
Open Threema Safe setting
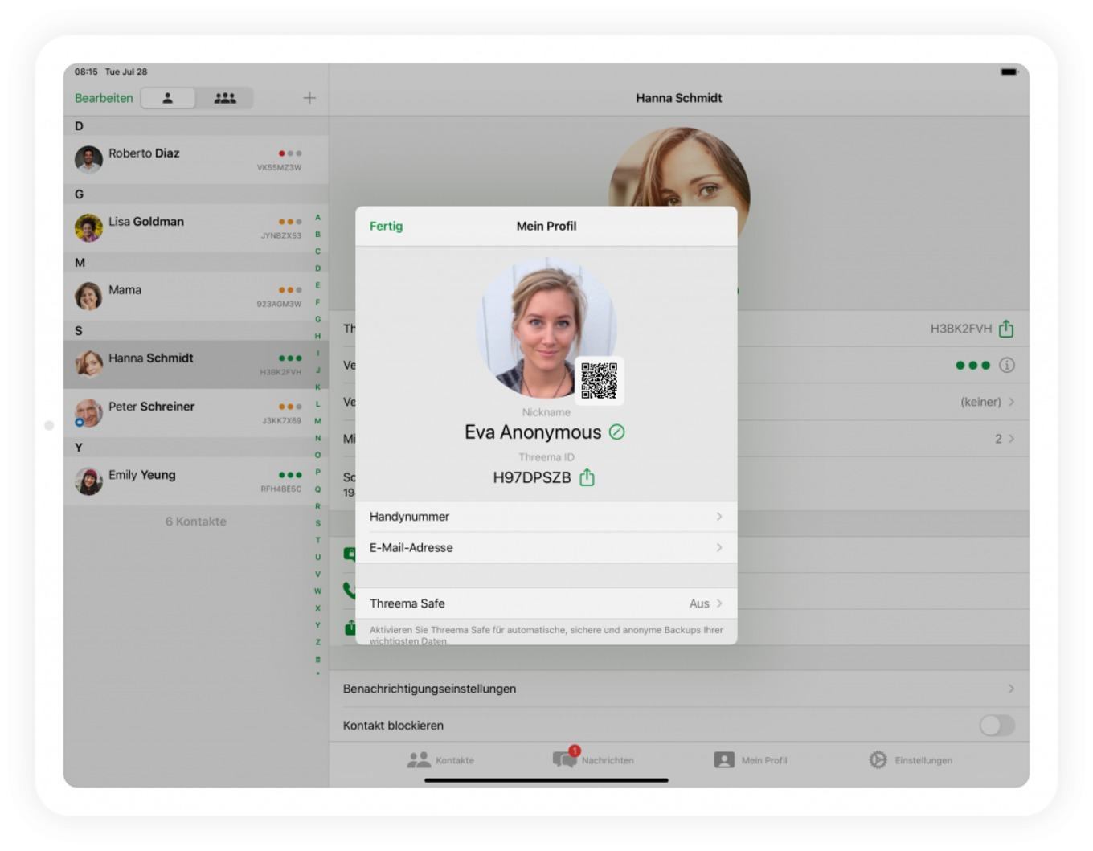tap(546, 603)
